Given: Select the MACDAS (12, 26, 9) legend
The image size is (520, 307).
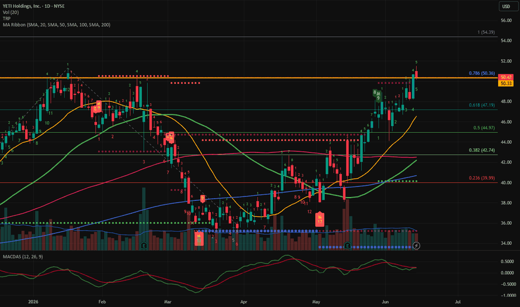Looking at the screenshot, I should (x=22, y=257).
